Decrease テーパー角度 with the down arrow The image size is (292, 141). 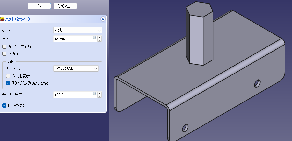(x=99, y=96)
